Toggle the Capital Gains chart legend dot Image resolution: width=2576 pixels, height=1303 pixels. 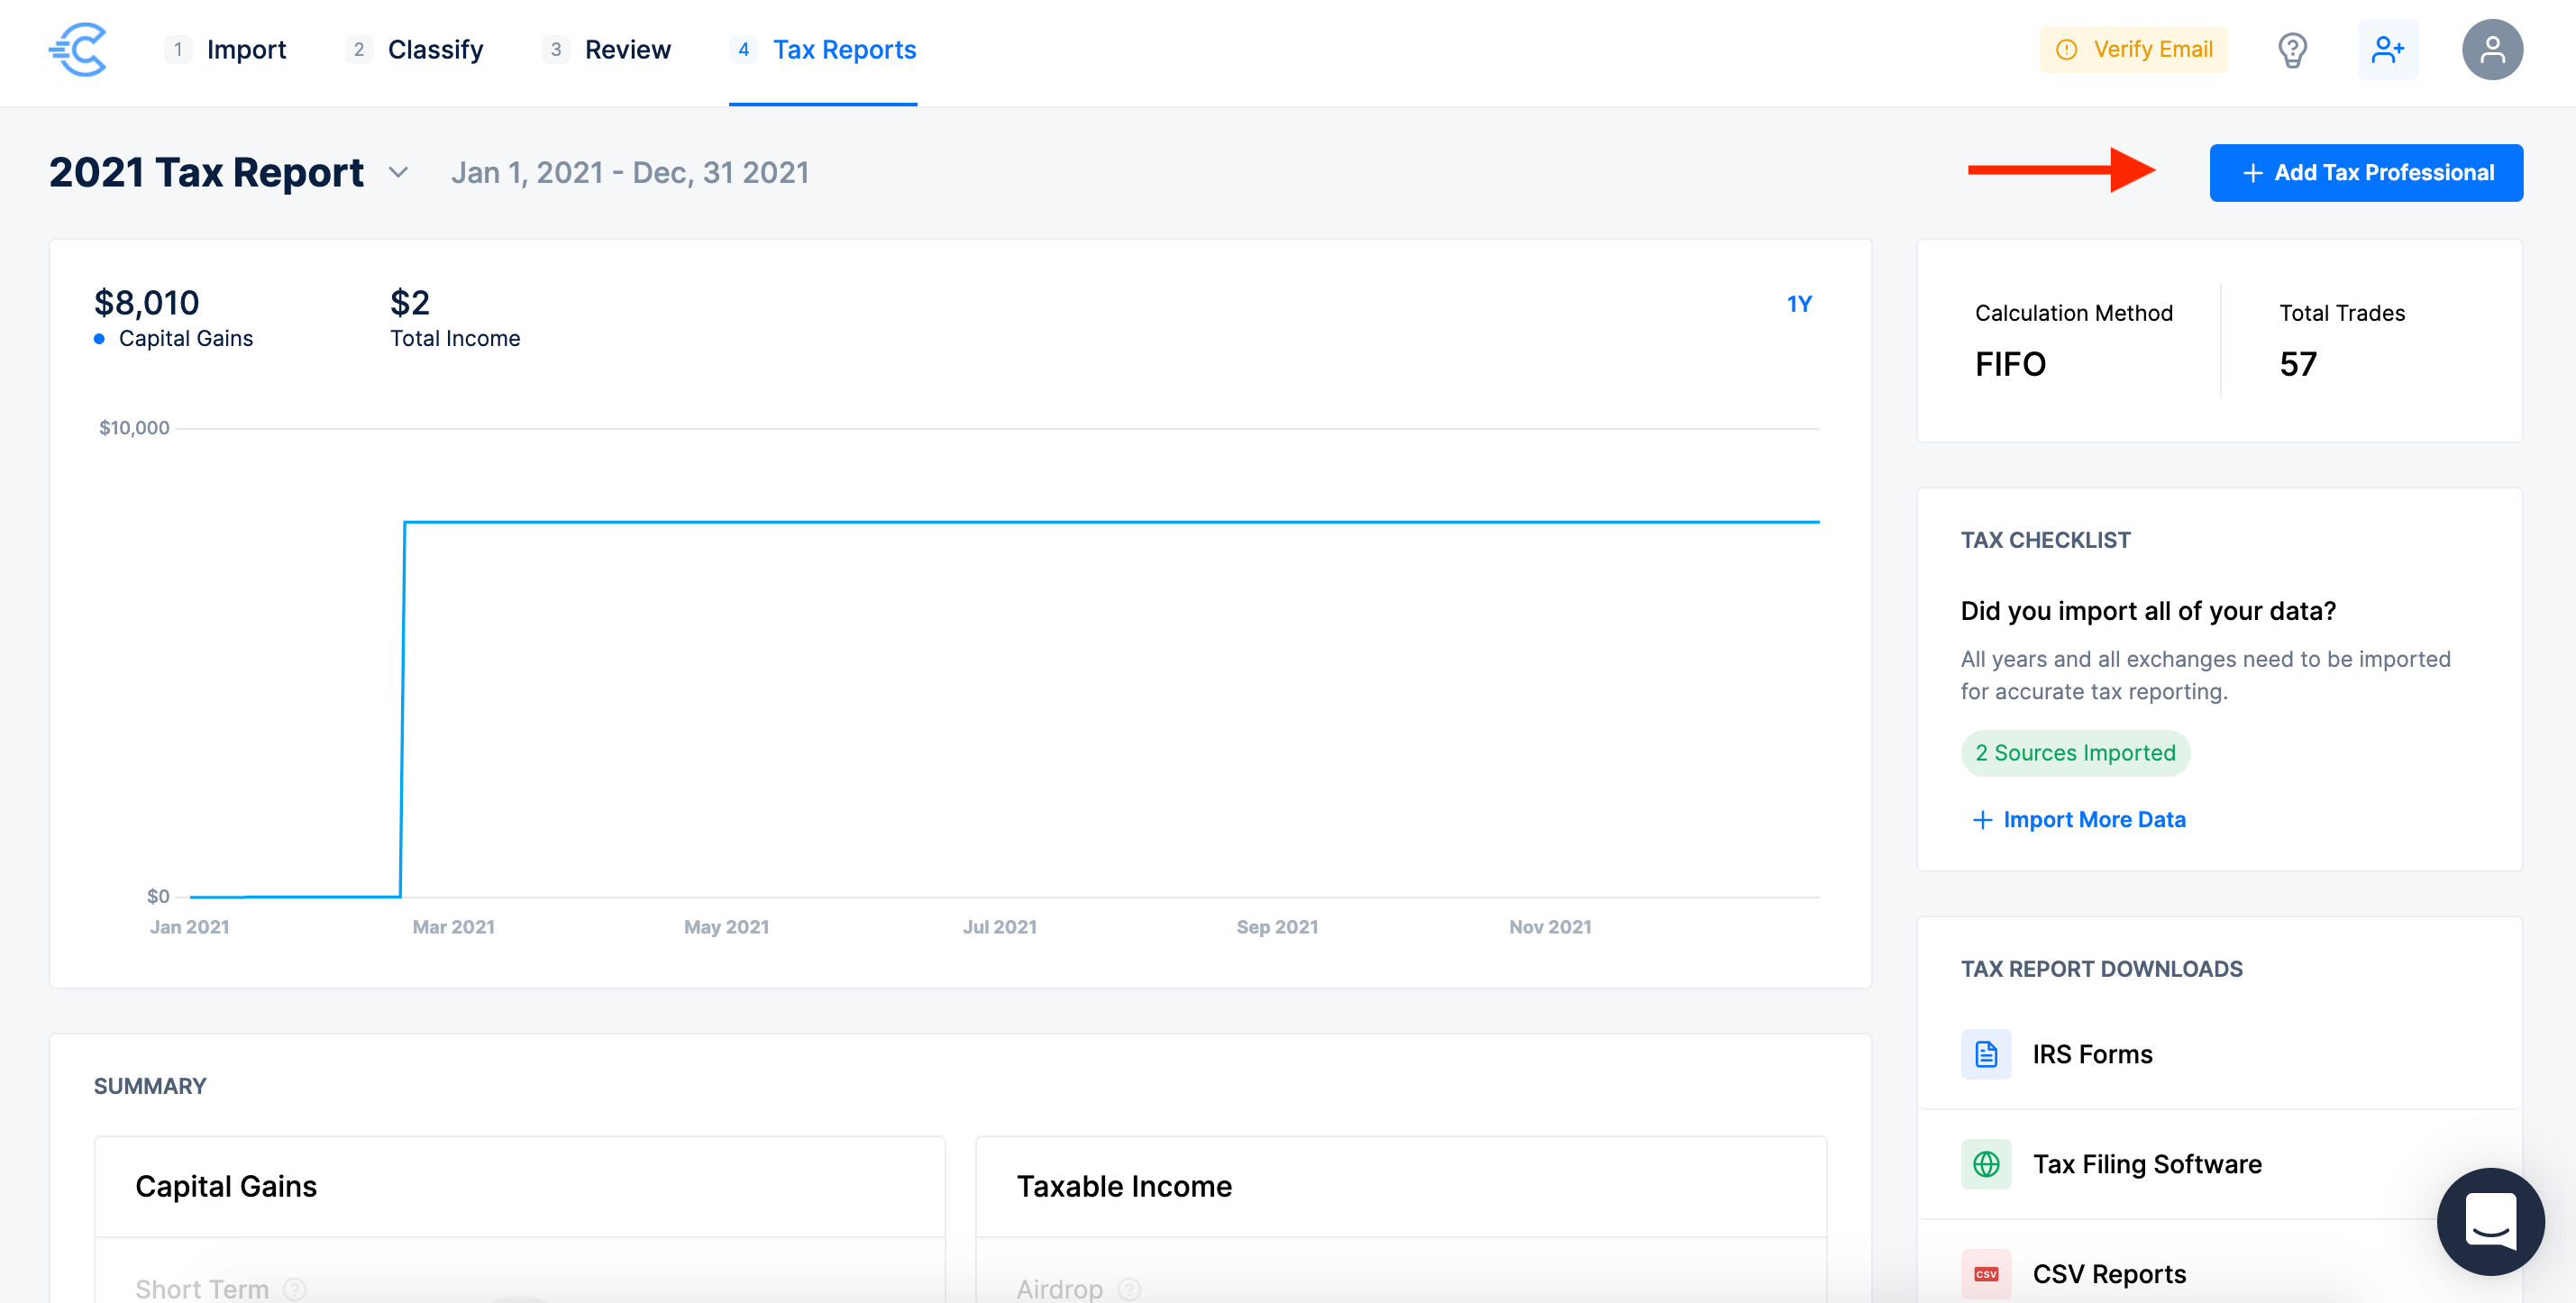click(x=99, y=339)
